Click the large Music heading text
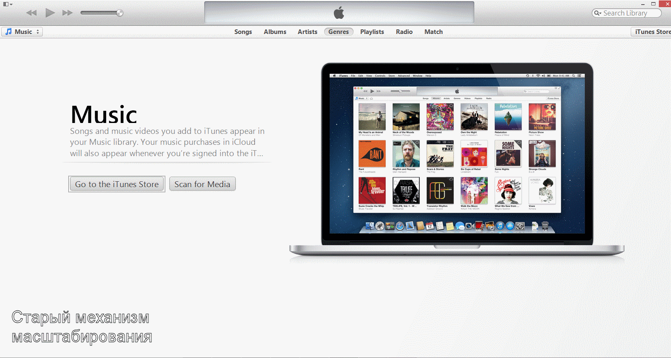The image size is (671, 358). click(104, 115)
